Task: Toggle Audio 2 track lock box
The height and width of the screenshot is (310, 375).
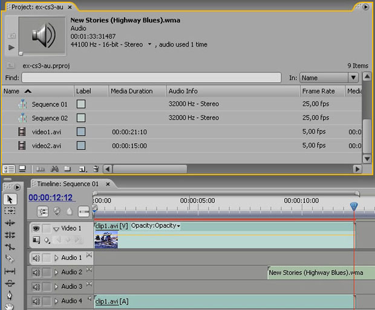Action: coord(47,273)
